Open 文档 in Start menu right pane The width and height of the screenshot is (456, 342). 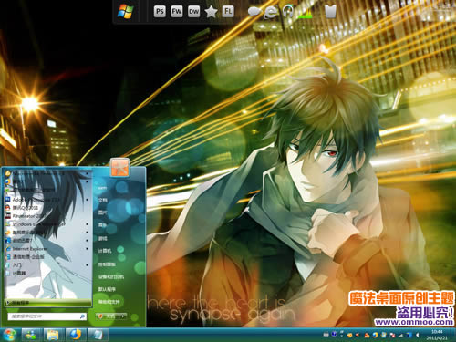[x=103, y=200]
